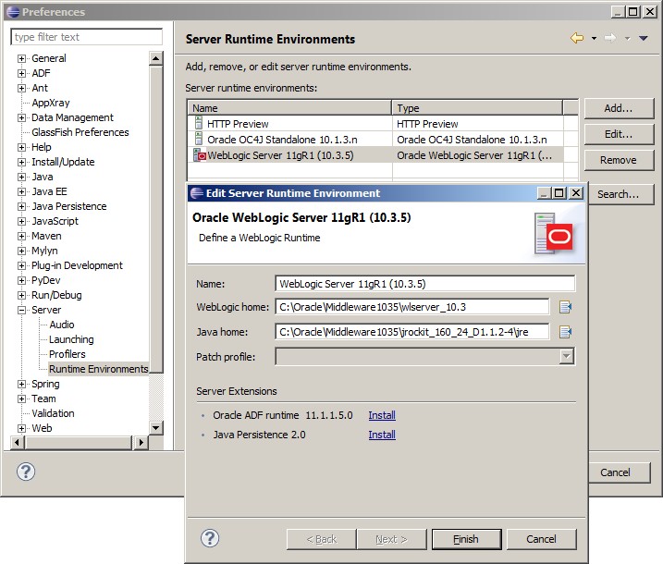Browse for Java home folder icon

pos(565,332)
